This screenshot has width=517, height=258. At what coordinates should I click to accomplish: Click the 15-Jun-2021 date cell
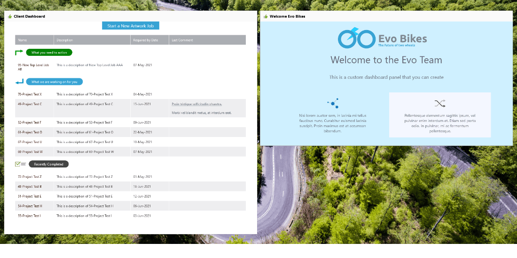point(142,104)
